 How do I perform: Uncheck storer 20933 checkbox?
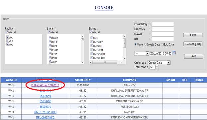50,58
